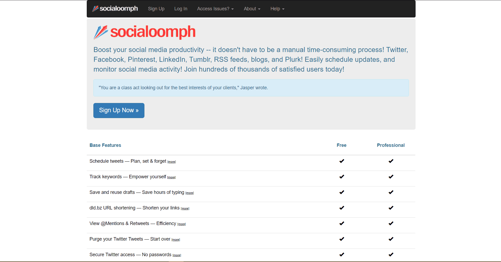The image size is (501, 262).
Task: Open more link for View @Mentions & Retweets
Action: pyautogui.click(x=181, y=224)
